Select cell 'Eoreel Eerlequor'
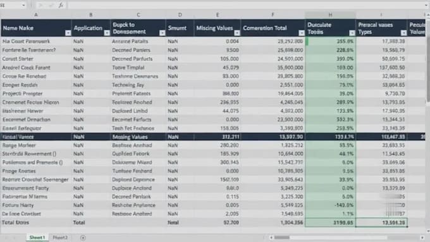 click(36, 128)
